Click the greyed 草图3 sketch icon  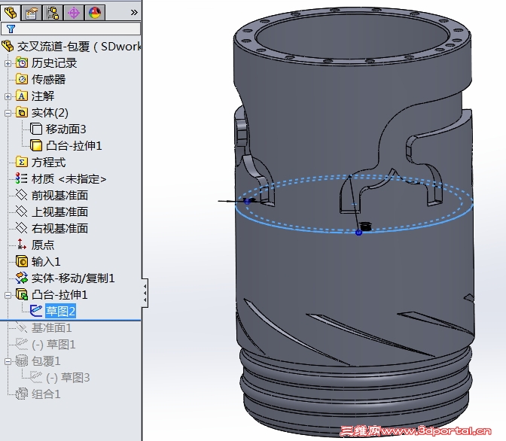point(36,377)
